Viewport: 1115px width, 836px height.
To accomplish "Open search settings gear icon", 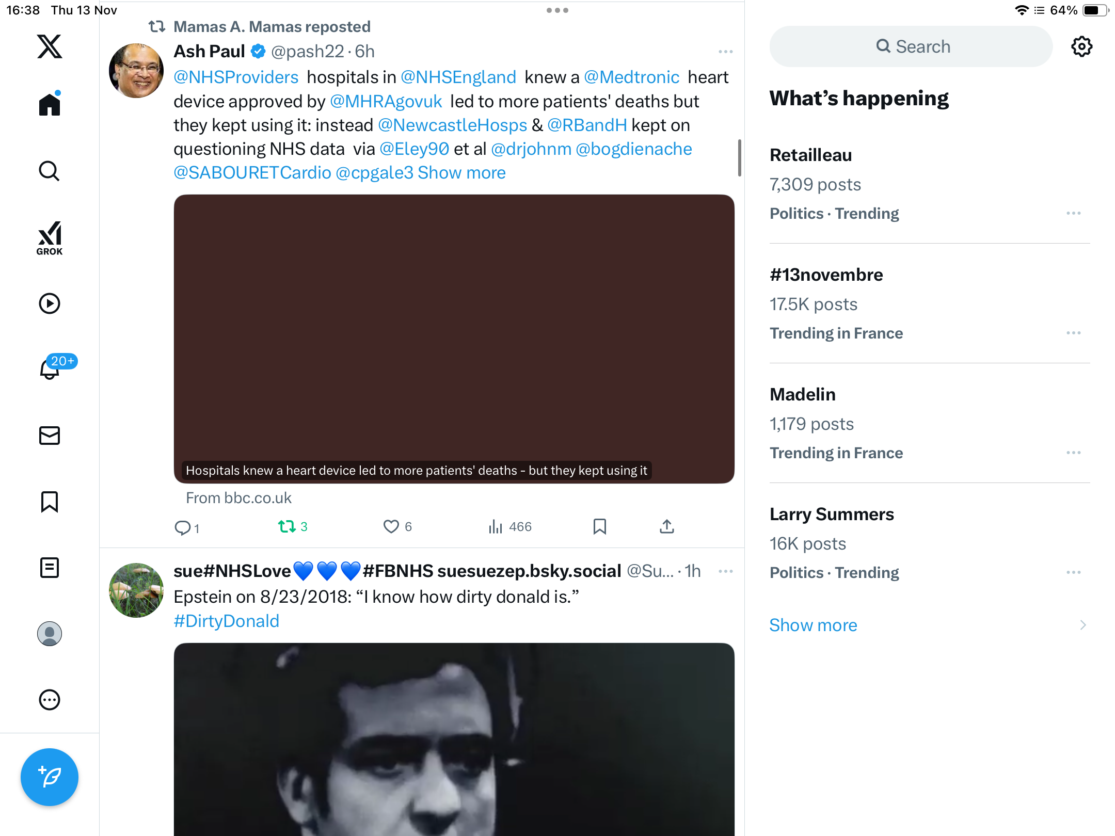I will 1081,46.
